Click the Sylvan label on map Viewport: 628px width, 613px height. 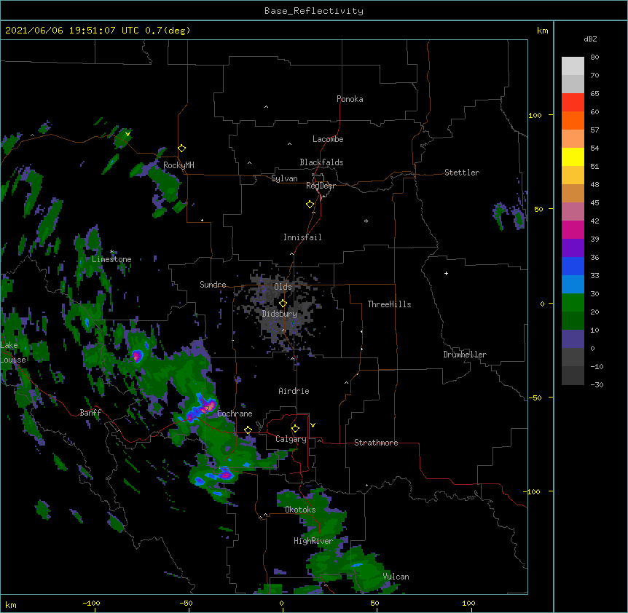click(x=284, y=178)
